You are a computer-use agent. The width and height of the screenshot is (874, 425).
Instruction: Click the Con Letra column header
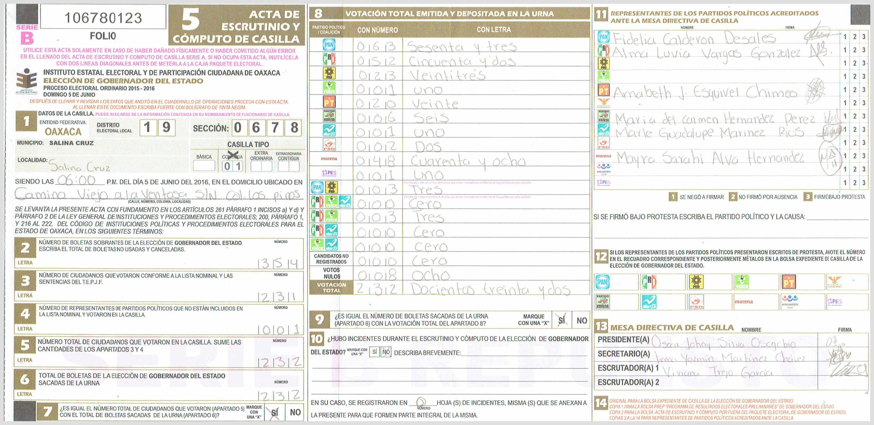493,30
